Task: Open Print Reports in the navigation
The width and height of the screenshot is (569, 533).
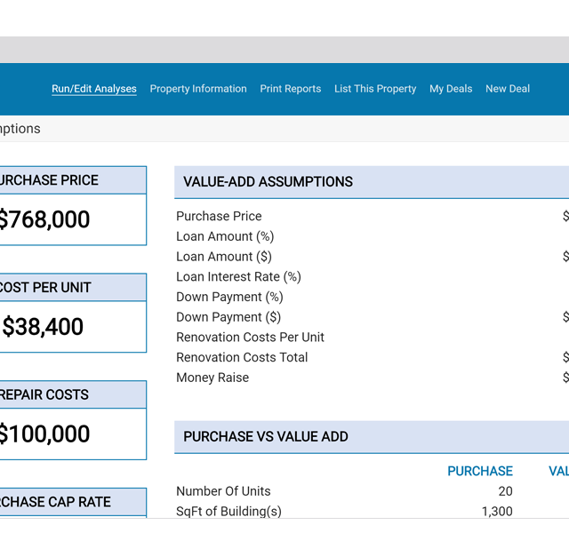Action: tap(290, 89)
